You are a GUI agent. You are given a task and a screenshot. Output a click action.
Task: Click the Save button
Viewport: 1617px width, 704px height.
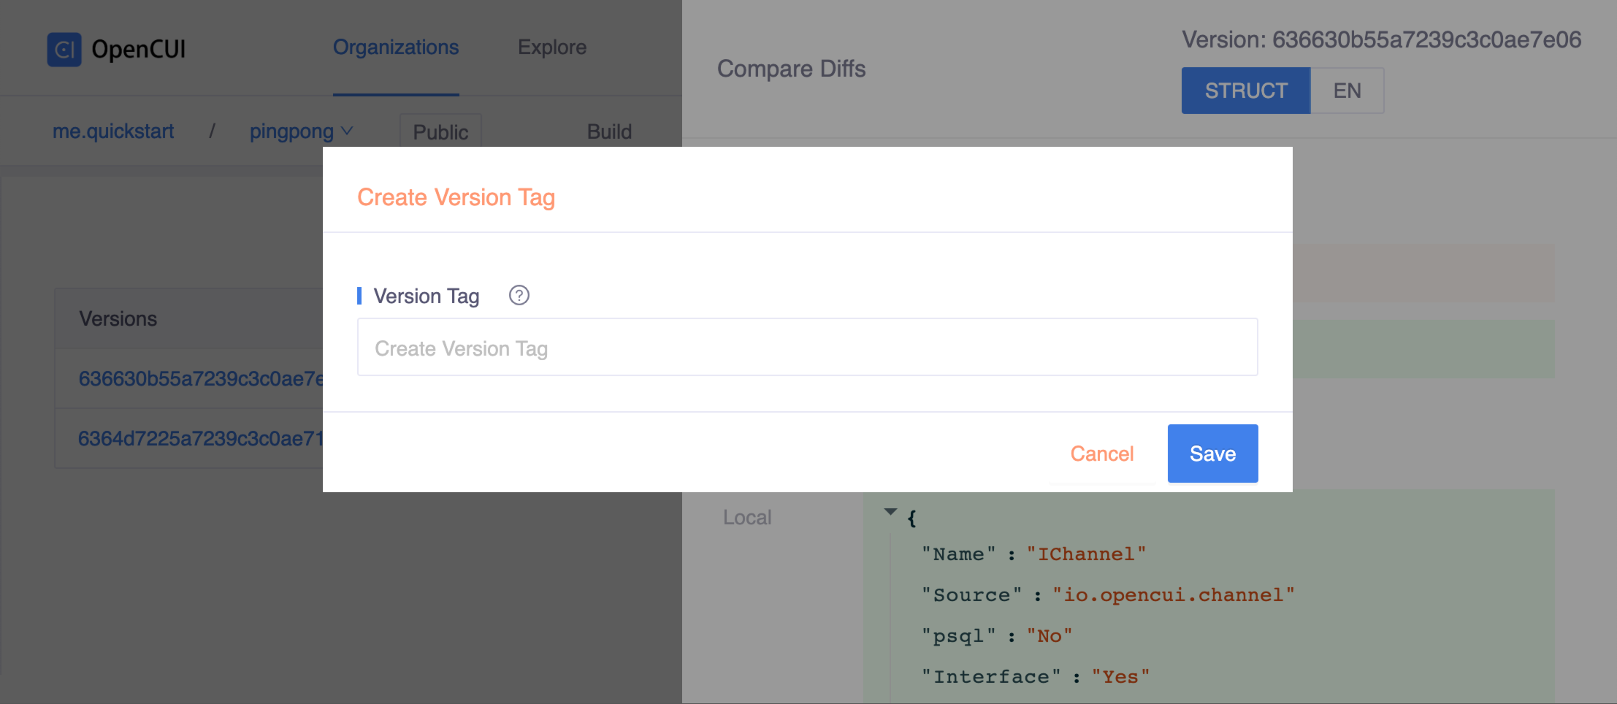tap(1212, 454)
